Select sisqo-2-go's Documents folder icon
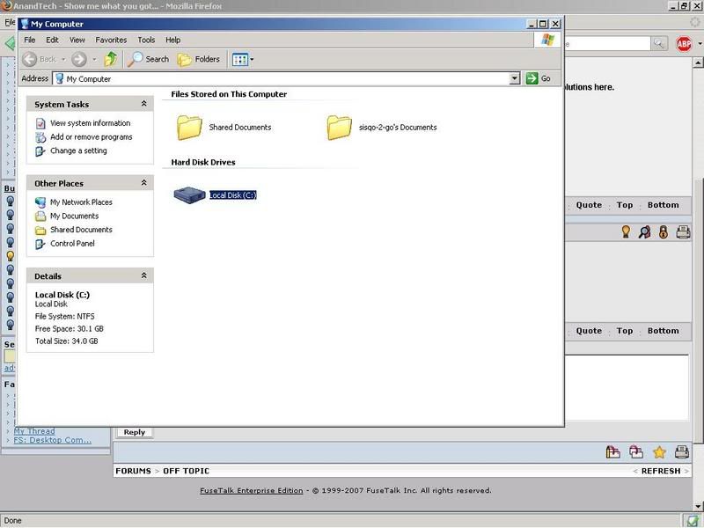 (339, 128)
